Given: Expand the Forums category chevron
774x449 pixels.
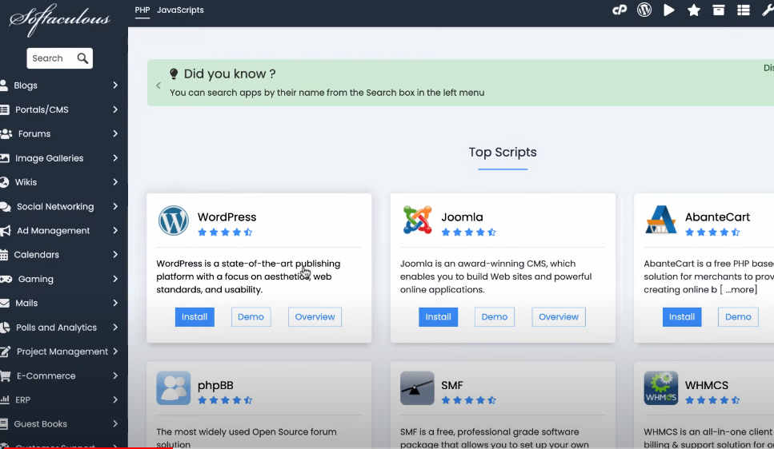Looking at the screenshot, I should pyautogui.click(x=115, y=133).
